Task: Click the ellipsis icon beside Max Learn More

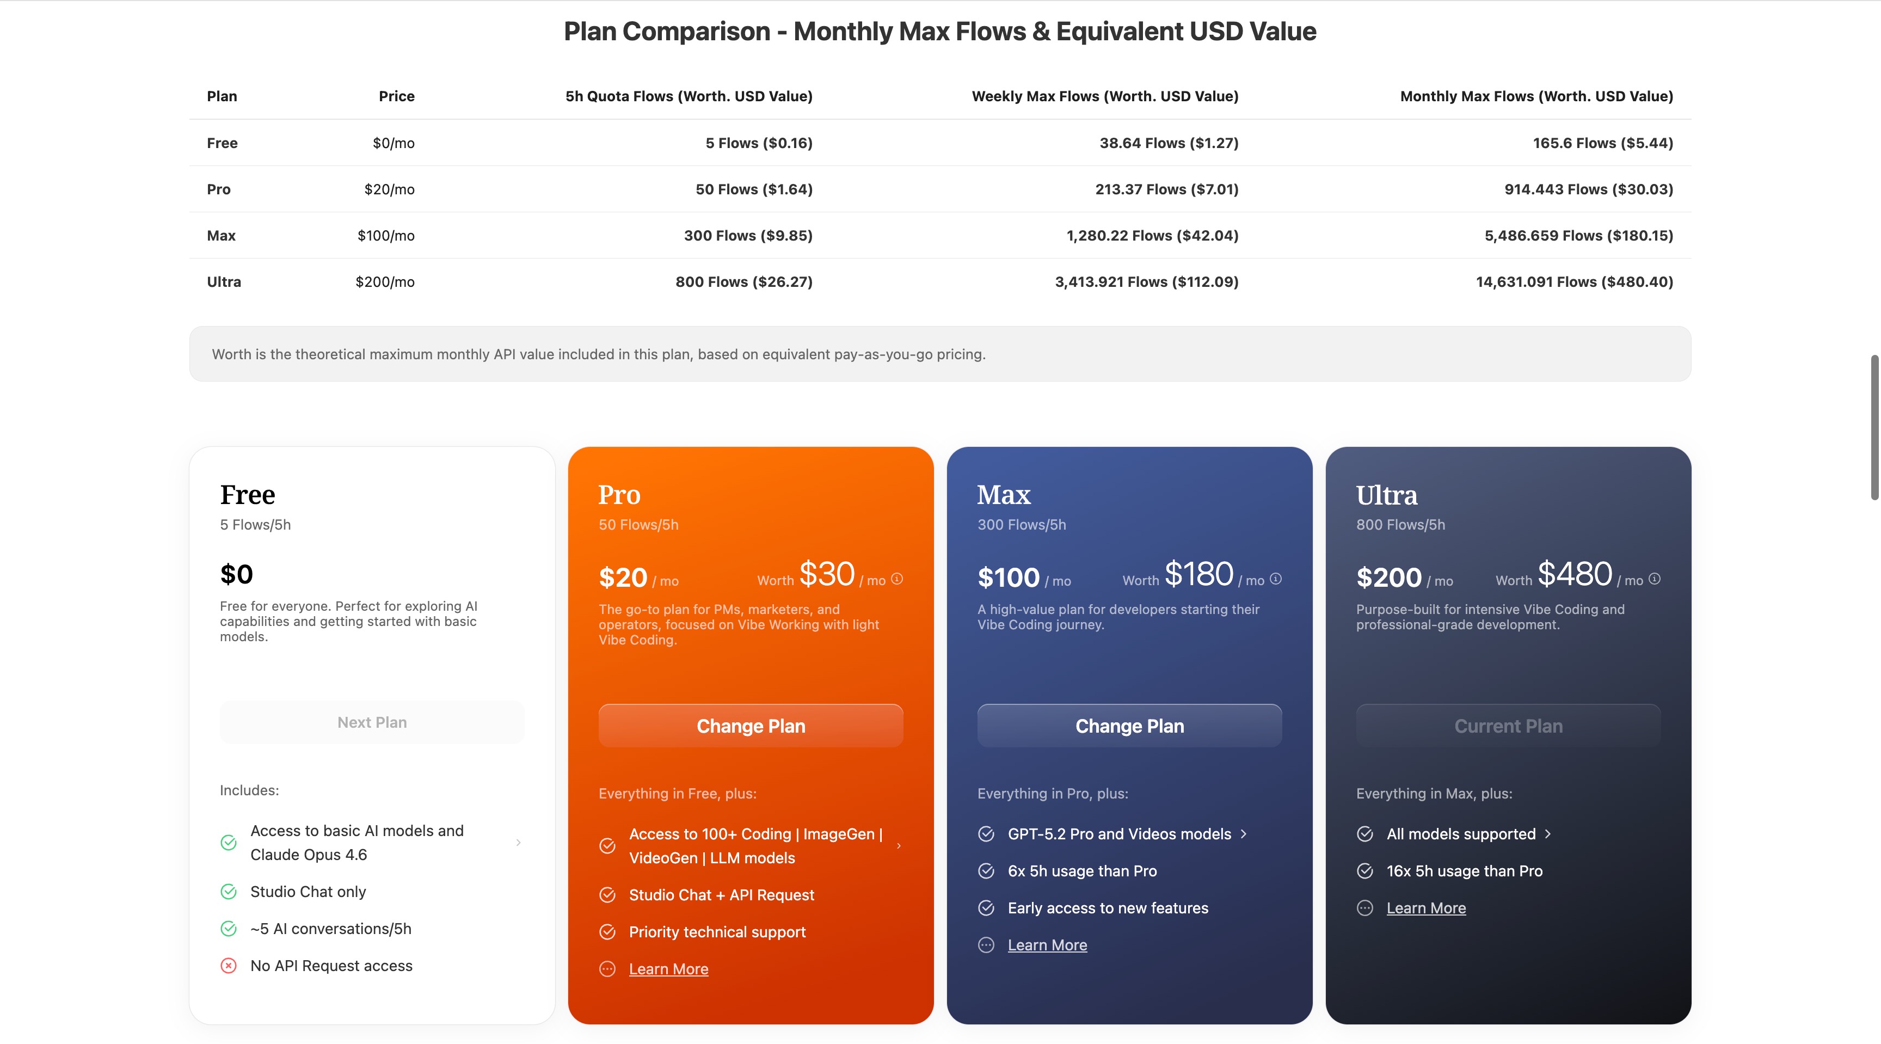Action: tap(986, 945)
